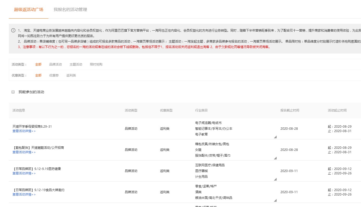Select 优惠券 offer type filter
This screenshot has width=361, height=207.
pos(54,75)
